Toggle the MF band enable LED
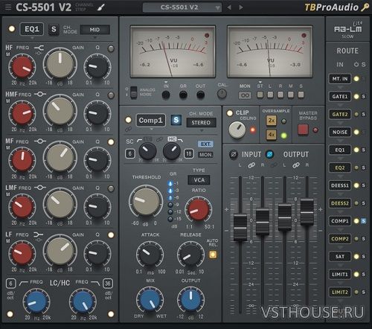Image resolution: width=372 pixels, height=329 pixels. (111, 142)
